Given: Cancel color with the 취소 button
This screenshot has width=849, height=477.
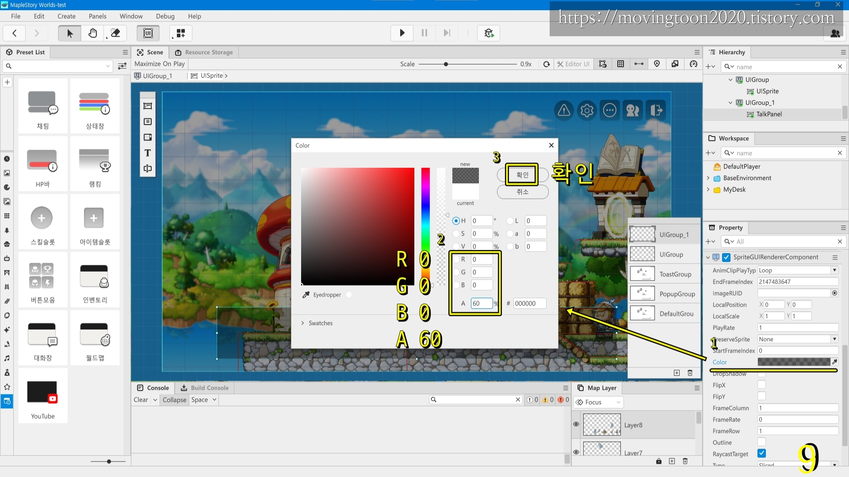Looking at the screenshot, I should (522, 192).
